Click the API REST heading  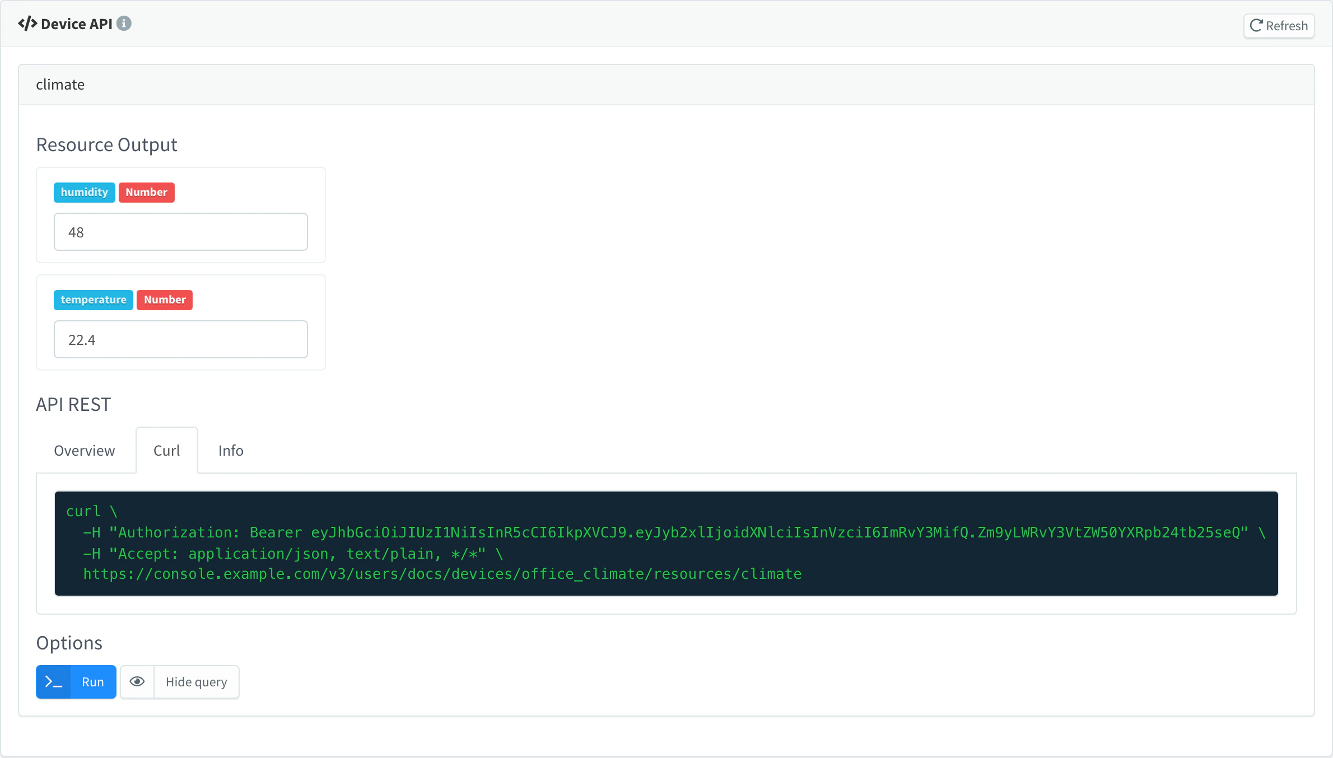pos(73,404)
